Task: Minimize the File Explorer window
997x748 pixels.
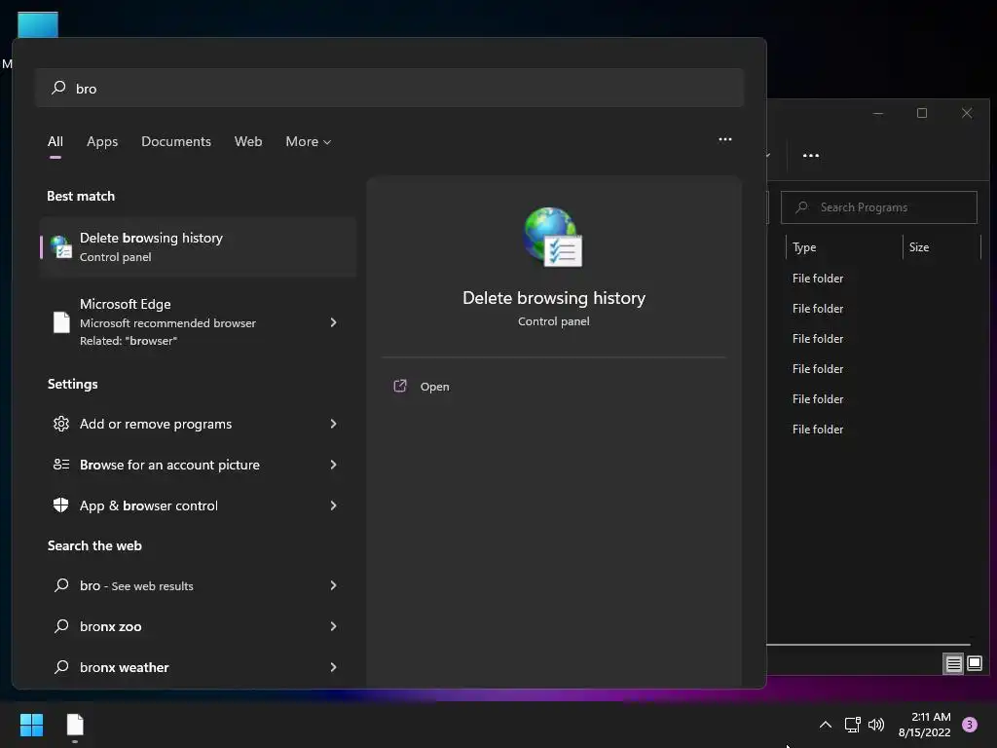Action: point(878,113)
